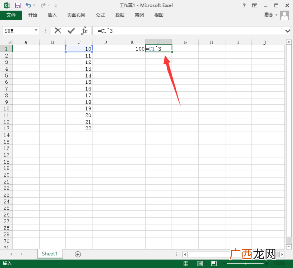Viewport: 293px width, 268px height.
Task: Add a new sheet with plus icon
Action: pyautogui.click(x=78, y=254)
